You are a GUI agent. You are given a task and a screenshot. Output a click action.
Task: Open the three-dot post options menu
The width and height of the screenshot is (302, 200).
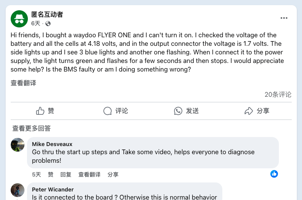click(x=284, y=18)
